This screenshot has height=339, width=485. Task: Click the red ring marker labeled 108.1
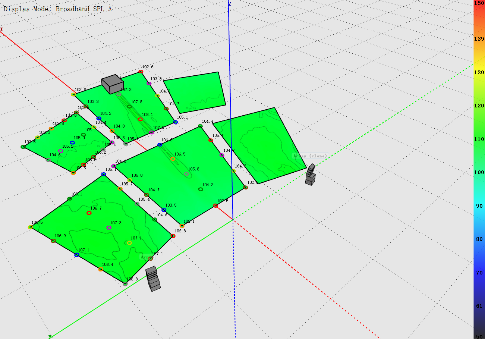(140, 119)
